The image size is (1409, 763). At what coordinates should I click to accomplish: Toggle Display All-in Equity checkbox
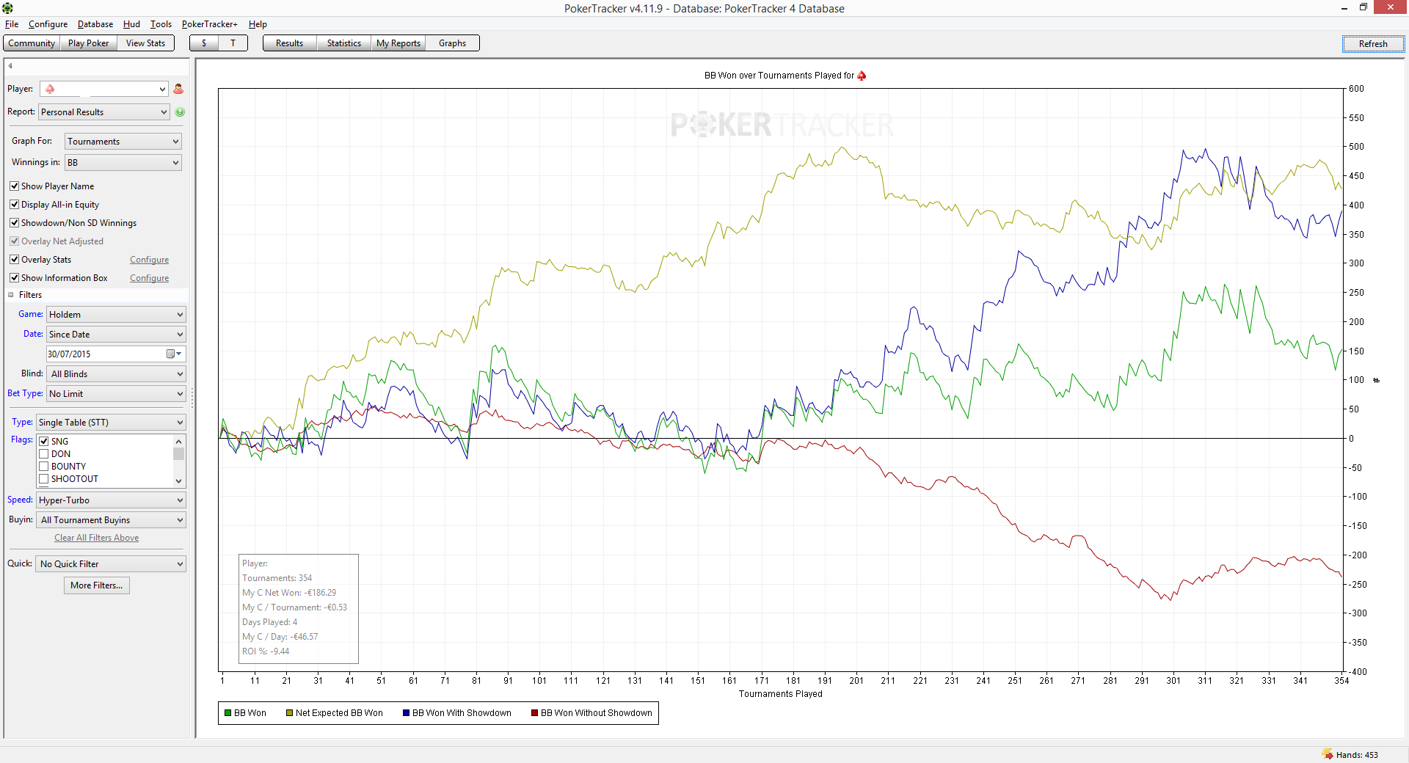click(14, 205)
